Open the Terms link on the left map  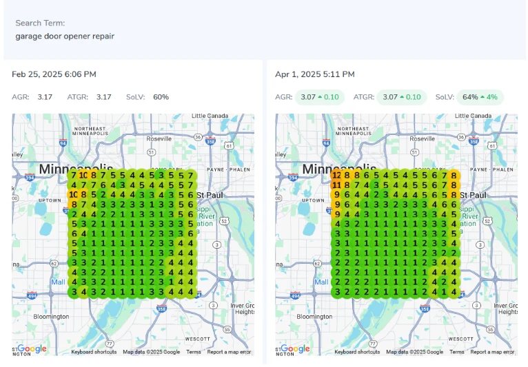tap(193, 352)
